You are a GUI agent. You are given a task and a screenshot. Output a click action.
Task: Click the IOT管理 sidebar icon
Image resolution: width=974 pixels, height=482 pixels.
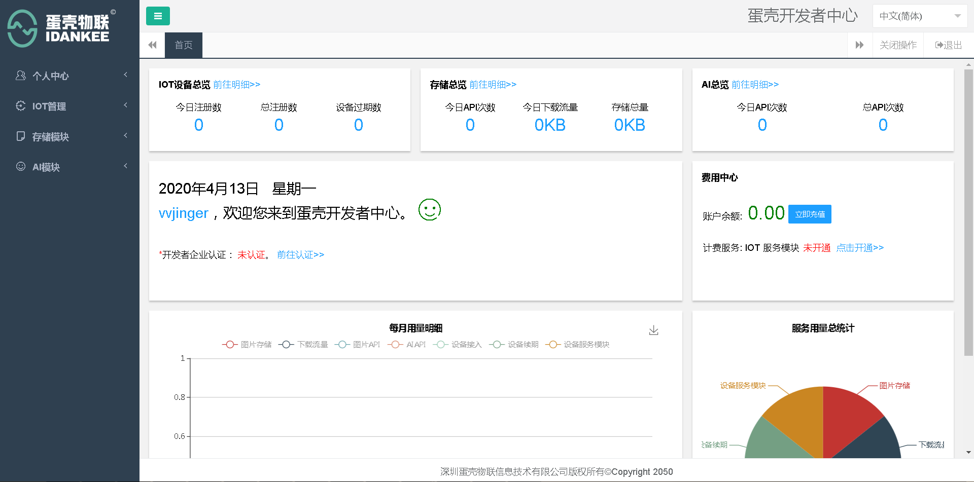[x=21, y=106]
